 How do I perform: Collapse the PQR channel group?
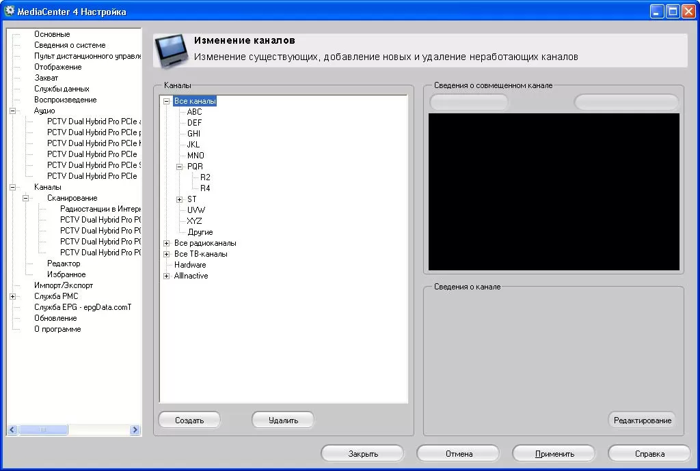point(179,167)
